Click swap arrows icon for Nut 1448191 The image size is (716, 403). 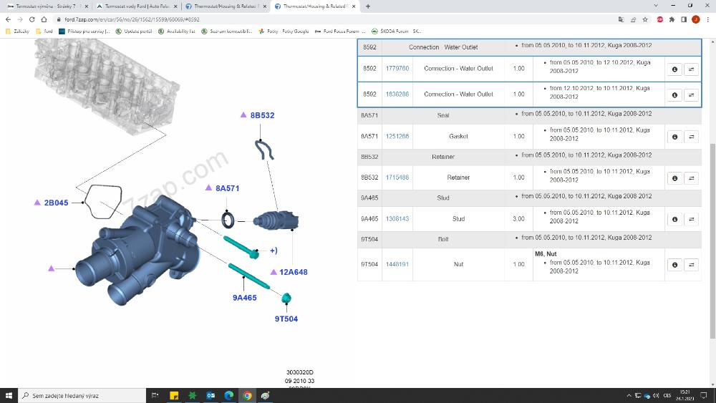click(691, 265)
